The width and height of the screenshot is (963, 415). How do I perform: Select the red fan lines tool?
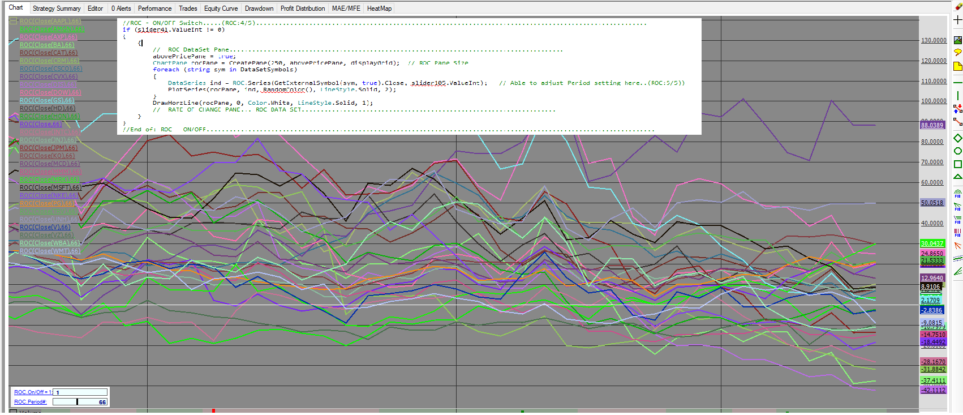click(x=957, y=246)
